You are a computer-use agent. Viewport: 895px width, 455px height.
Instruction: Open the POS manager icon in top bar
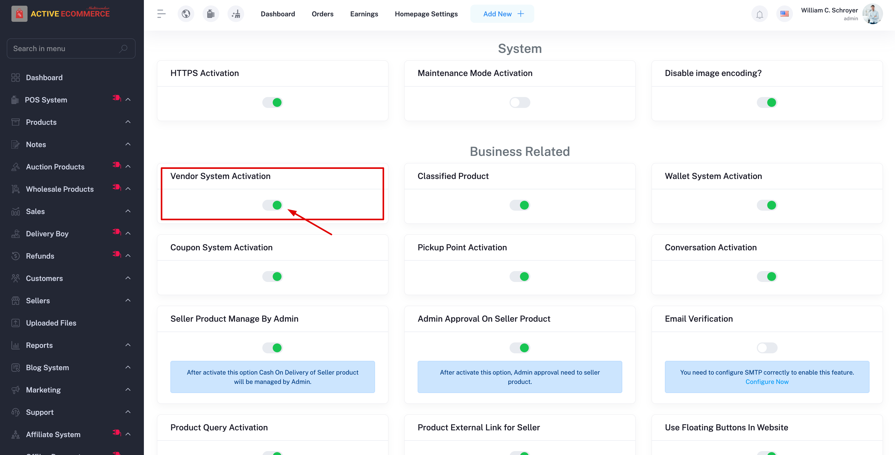[211, 14]
